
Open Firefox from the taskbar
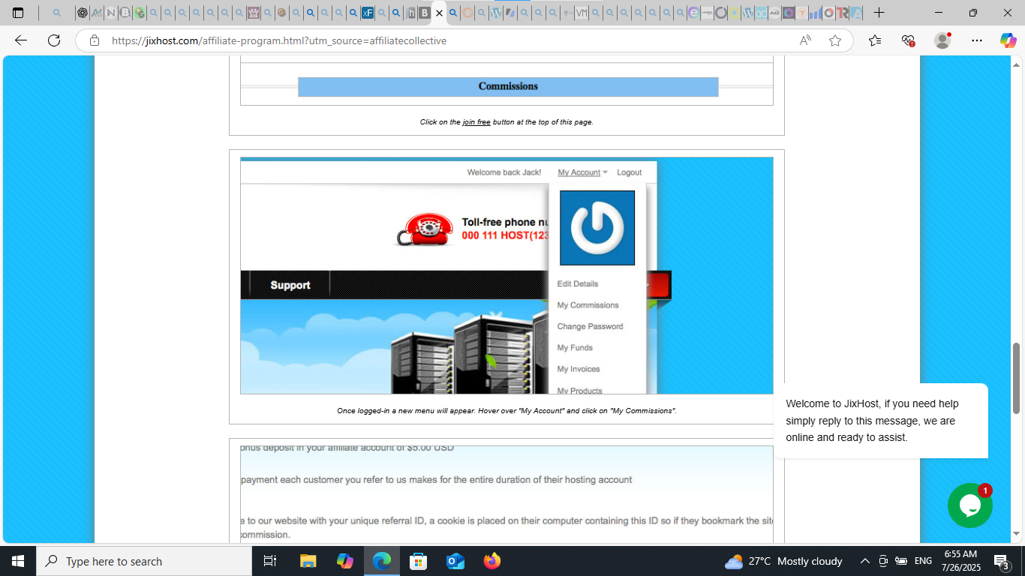[x=492, y=561]
